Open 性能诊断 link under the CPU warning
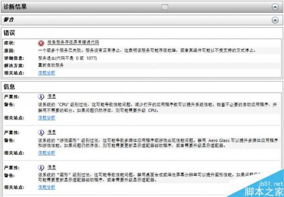 coord(46,118)
